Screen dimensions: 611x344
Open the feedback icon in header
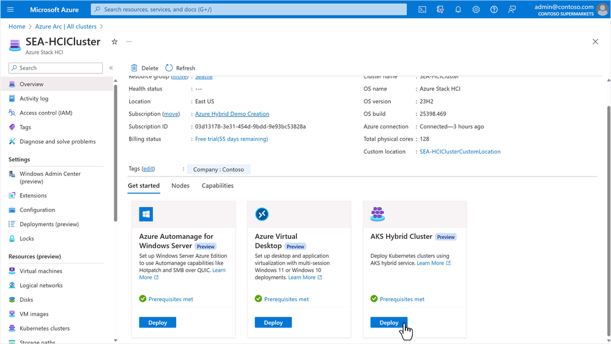pos(512,10)
